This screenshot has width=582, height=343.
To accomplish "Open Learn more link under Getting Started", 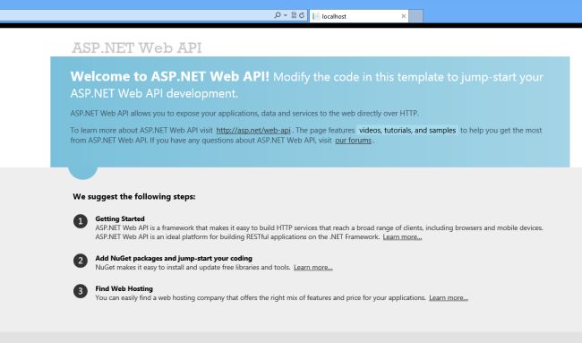I will pos(402,236).
